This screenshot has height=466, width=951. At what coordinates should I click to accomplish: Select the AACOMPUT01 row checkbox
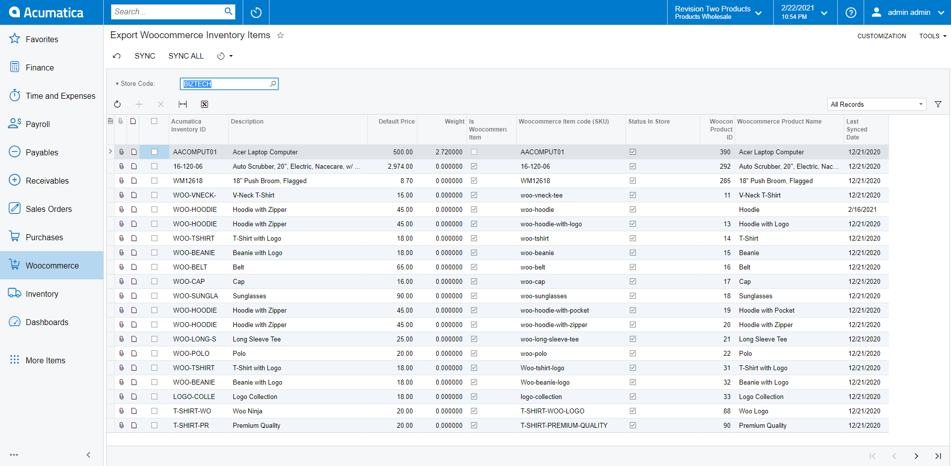154,152
